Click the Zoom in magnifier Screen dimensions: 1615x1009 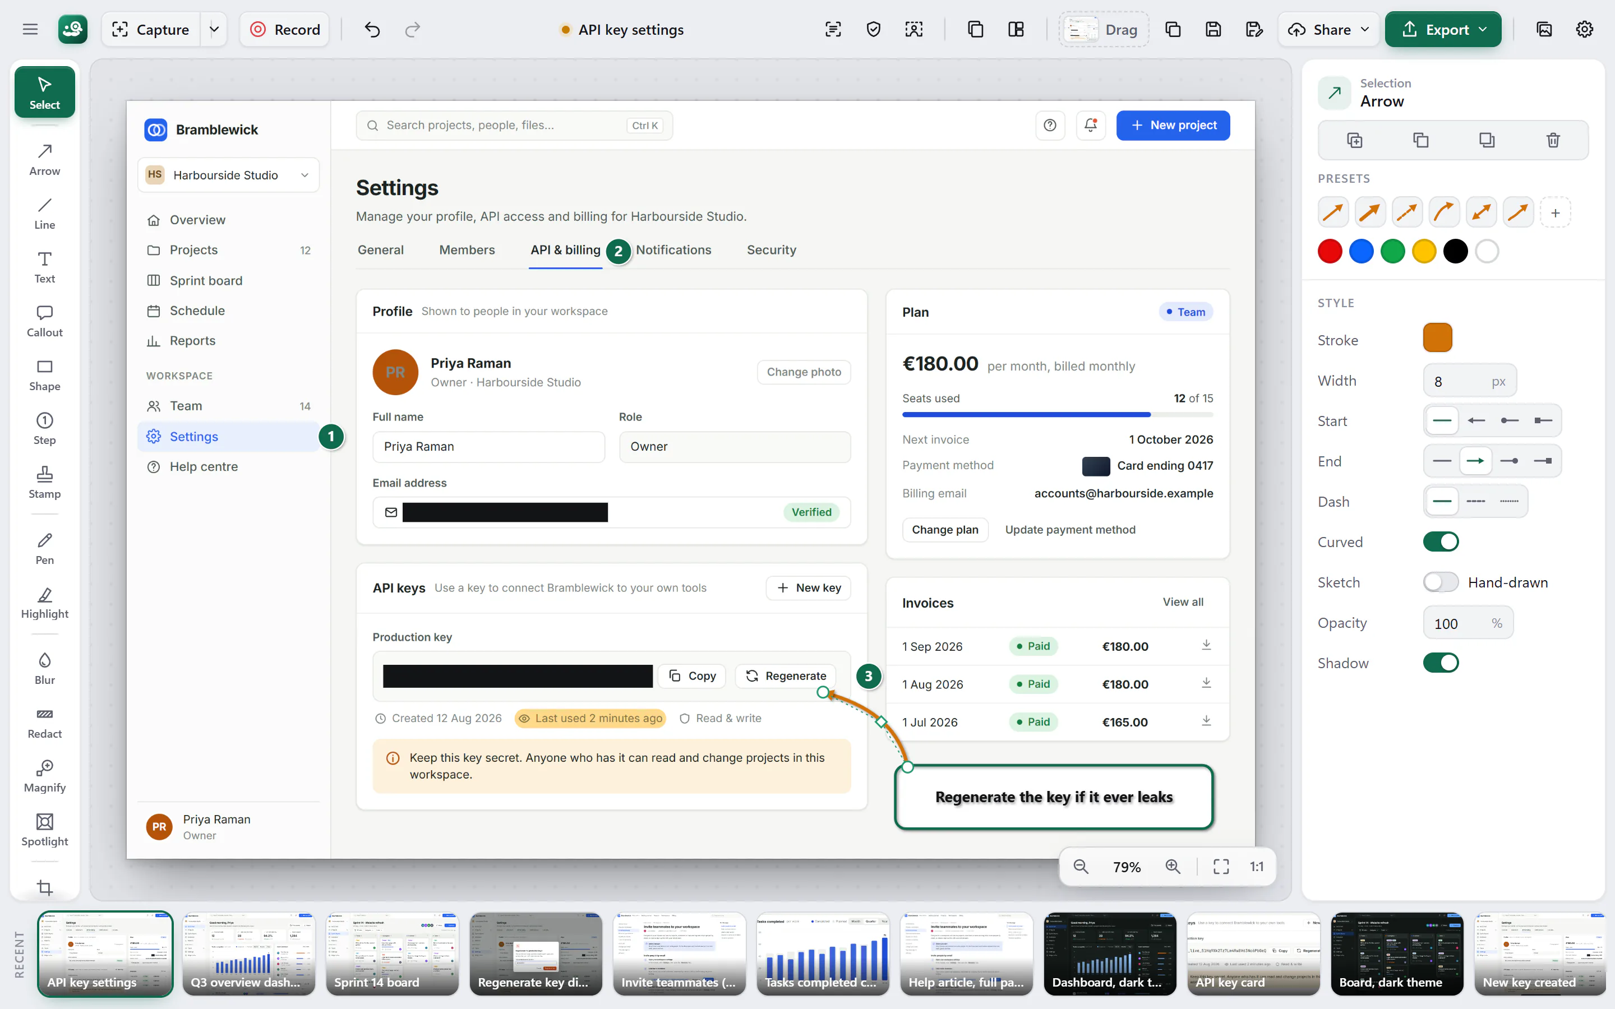tap(1173, 866)
